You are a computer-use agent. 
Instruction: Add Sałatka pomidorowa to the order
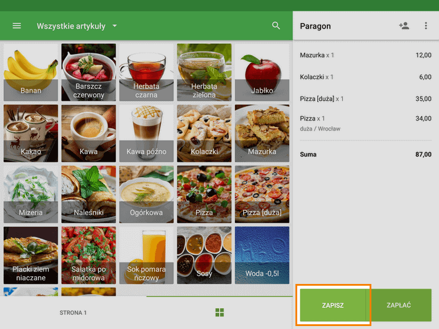88,255
